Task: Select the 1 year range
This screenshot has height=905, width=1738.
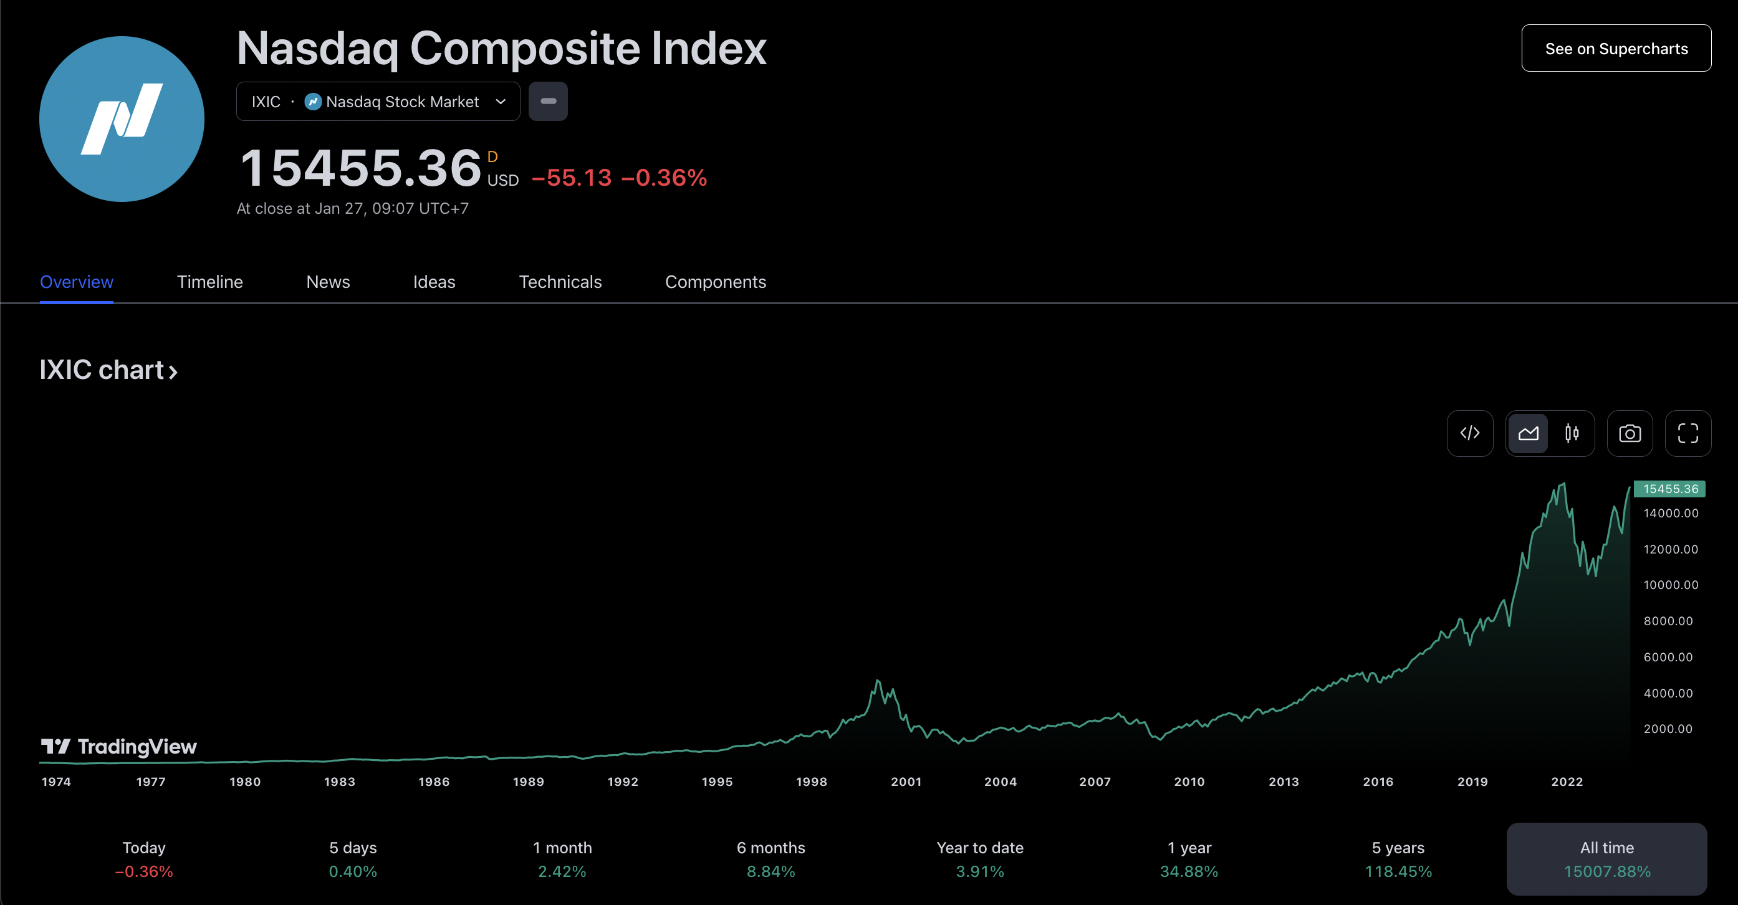Action: pyautogui.click(x=1189, y=859)
